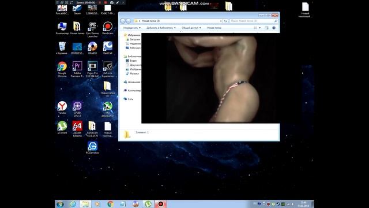Open the Vegas Pro 13.0 shortcut
Screen dimensions: 369x208
tap(92, 69)
